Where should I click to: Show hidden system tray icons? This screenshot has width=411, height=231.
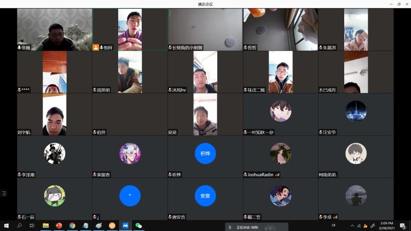352,226
